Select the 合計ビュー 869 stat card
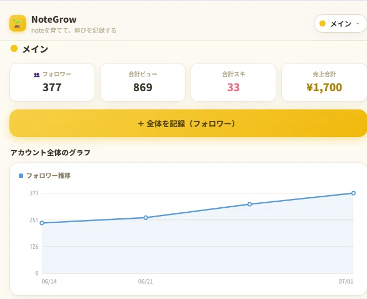 coord(143,82)
